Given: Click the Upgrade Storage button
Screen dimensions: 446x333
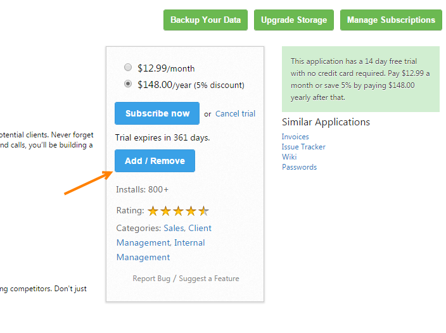Looking at the screenshot, I should tap(294, 20).
